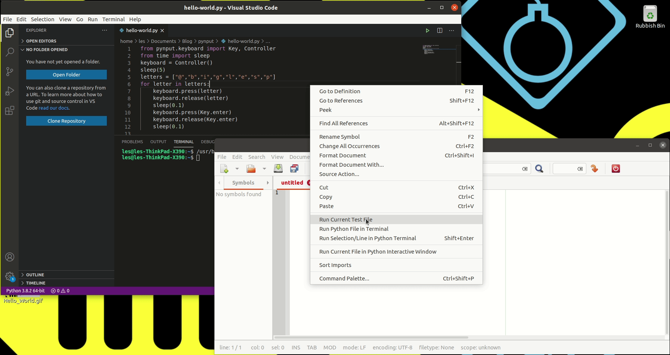
Task: Click the Clone Repository button
Action: tap(66, 121)
